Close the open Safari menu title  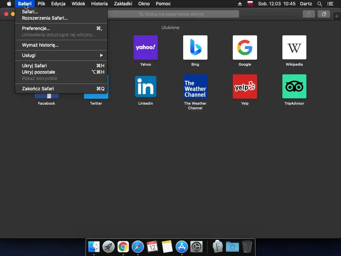(x=25, y=4)
